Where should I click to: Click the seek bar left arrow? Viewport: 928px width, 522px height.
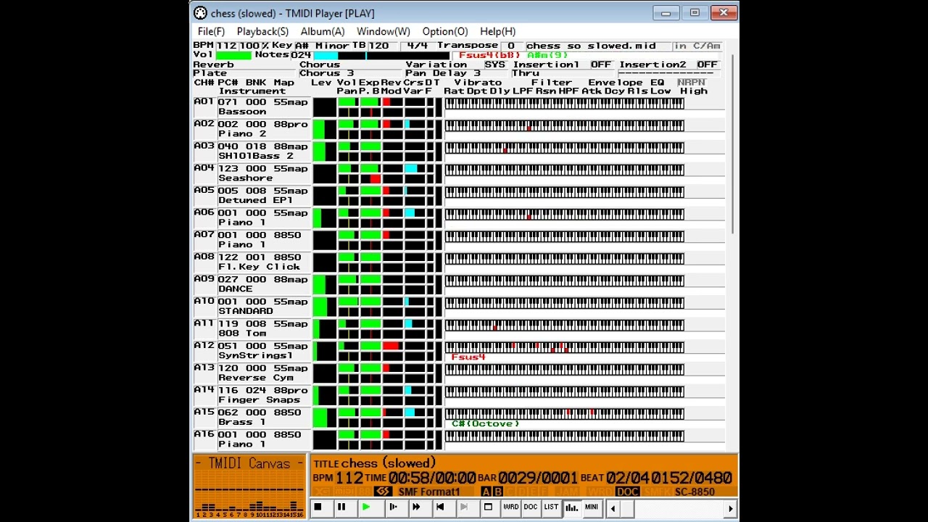(x=613, y=508)
